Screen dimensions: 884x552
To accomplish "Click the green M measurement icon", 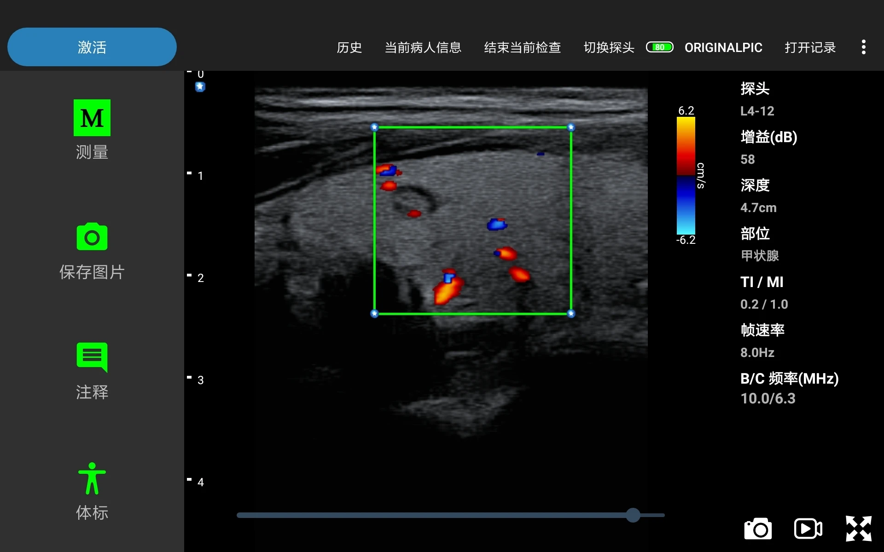I will point(92,118).
